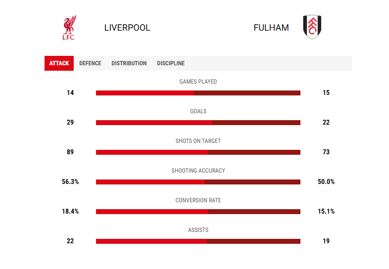Click the FULHAM team name

[271, 28]
